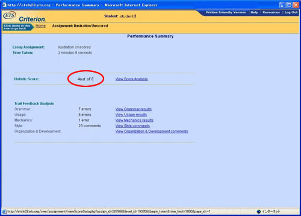This screenshot has height=216, width=301.
Task: Click the '7 errors' grammar count
Action: (85, 109)
